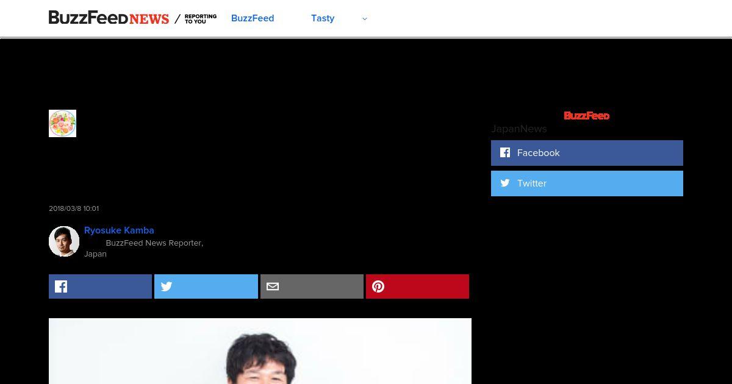This screenshot has height=384, width=732.
Task: Follow BuzzFeed Japan News on Twitter
Action: (587, 183)
